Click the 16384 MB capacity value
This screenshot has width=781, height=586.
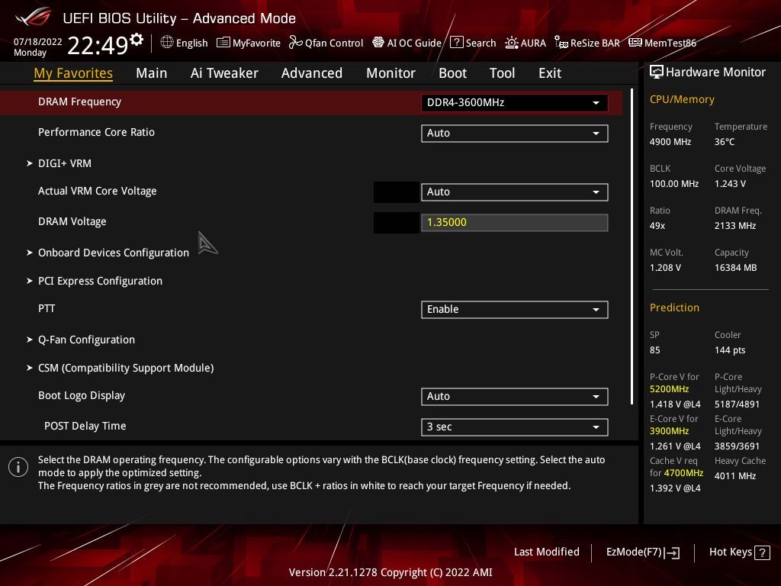pos(736,268)
